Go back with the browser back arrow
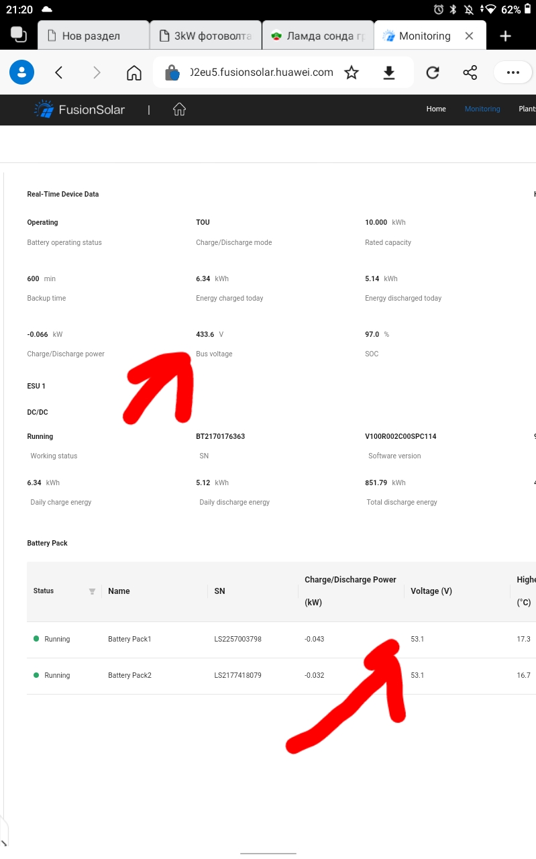 click(59, 72)
